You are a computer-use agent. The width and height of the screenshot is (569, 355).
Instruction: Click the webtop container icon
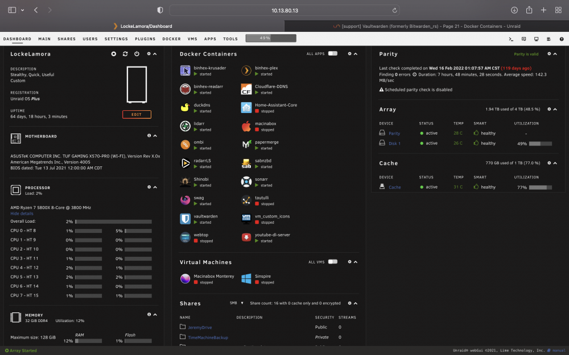185,237
